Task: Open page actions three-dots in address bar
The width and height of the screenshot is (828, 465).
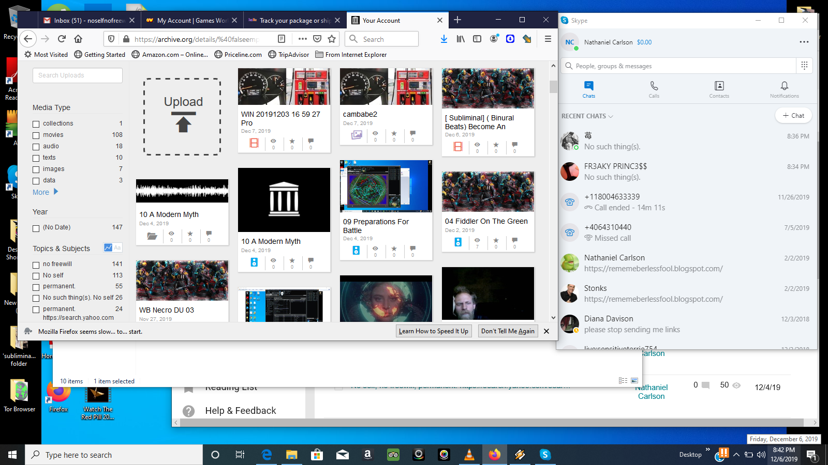Action: point(303,39)
